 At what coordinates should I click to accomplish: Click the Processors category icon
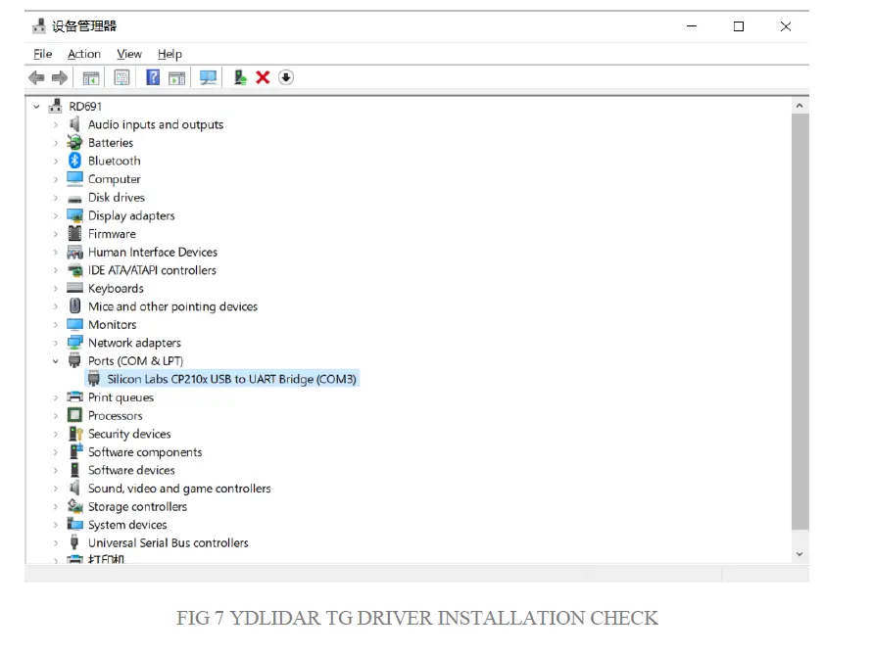coord(74,415)
